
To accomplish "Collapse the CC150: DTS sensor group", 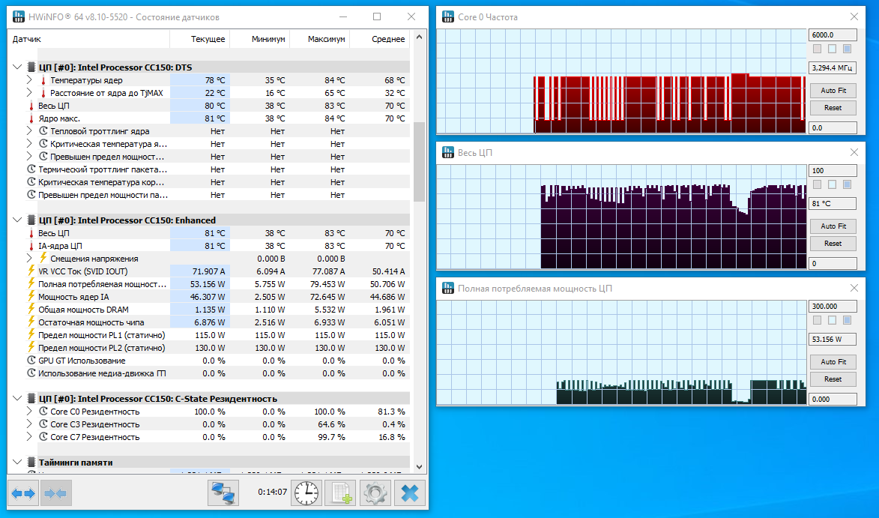I will coord(17,67).
